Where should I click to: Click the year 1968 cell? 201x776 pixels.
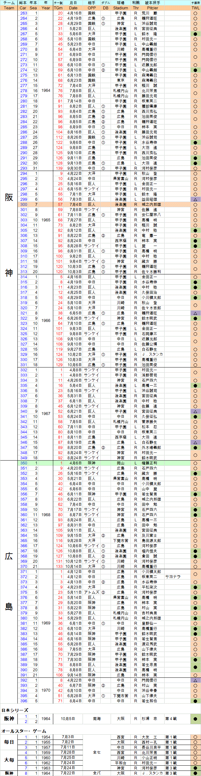[46, 515]
